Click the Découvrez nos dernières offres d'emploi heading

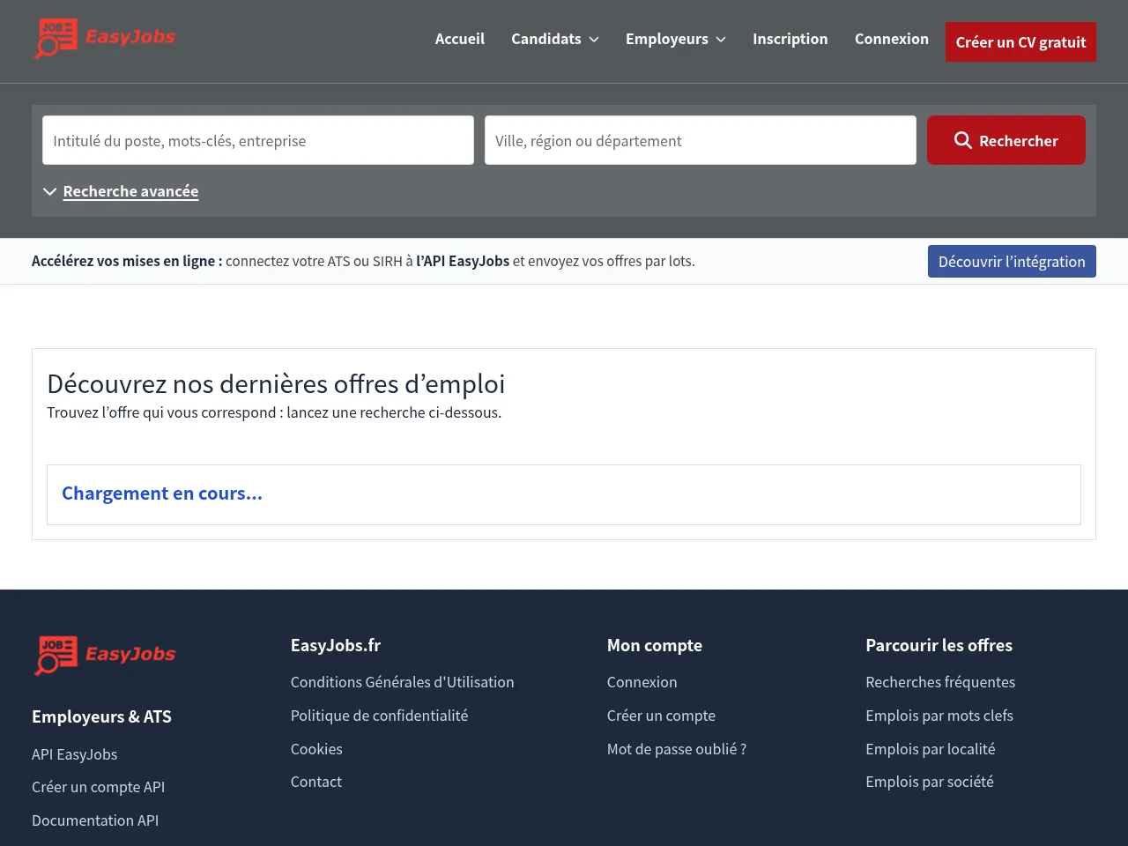(276, 384)
